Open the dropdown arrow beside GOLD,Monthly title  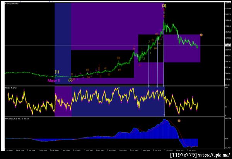pyautogui.click(x=6, y=4)
